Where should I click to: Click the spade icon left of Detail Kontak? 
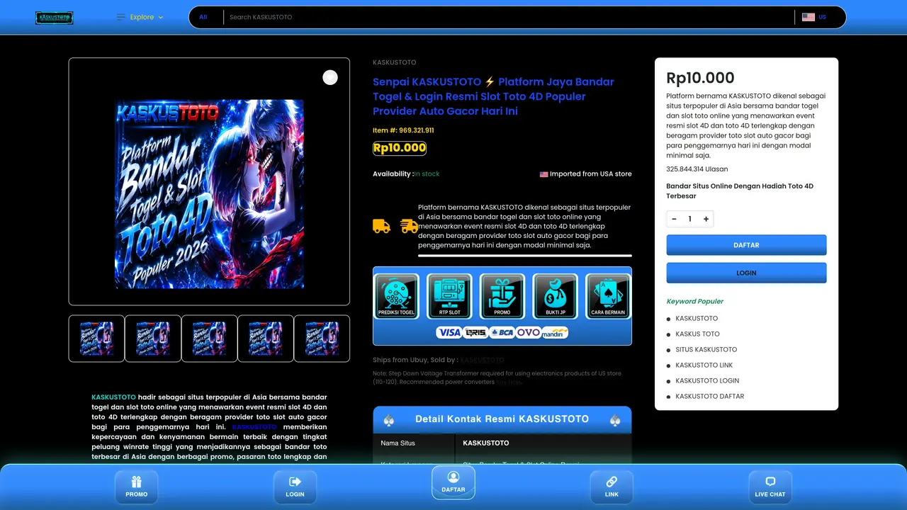click(x=388, y=420)
